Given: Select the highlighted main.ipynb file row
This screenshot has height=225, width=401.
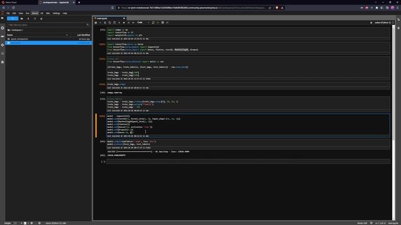Looking at the screenshot, I should [48, 43].
